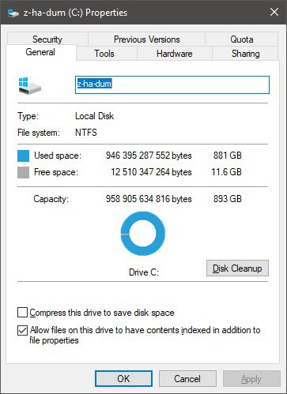Open the Previous Versions tab
This screenshot has height=394, width=287.
147,39
